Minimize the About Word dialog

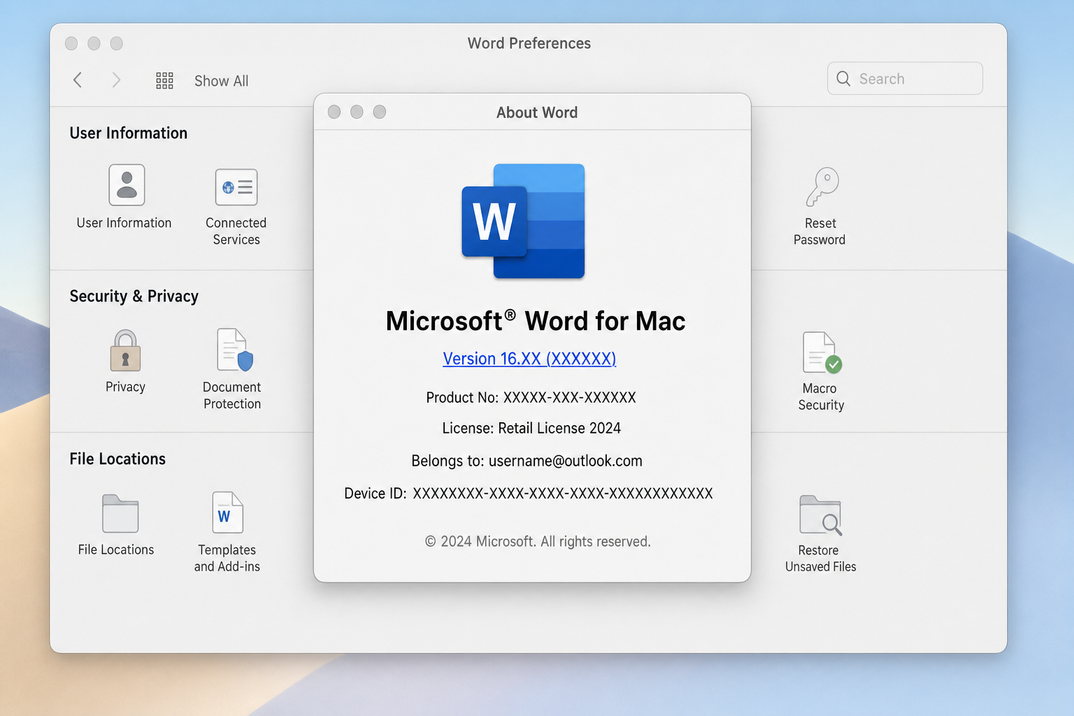tap(357, 112)
